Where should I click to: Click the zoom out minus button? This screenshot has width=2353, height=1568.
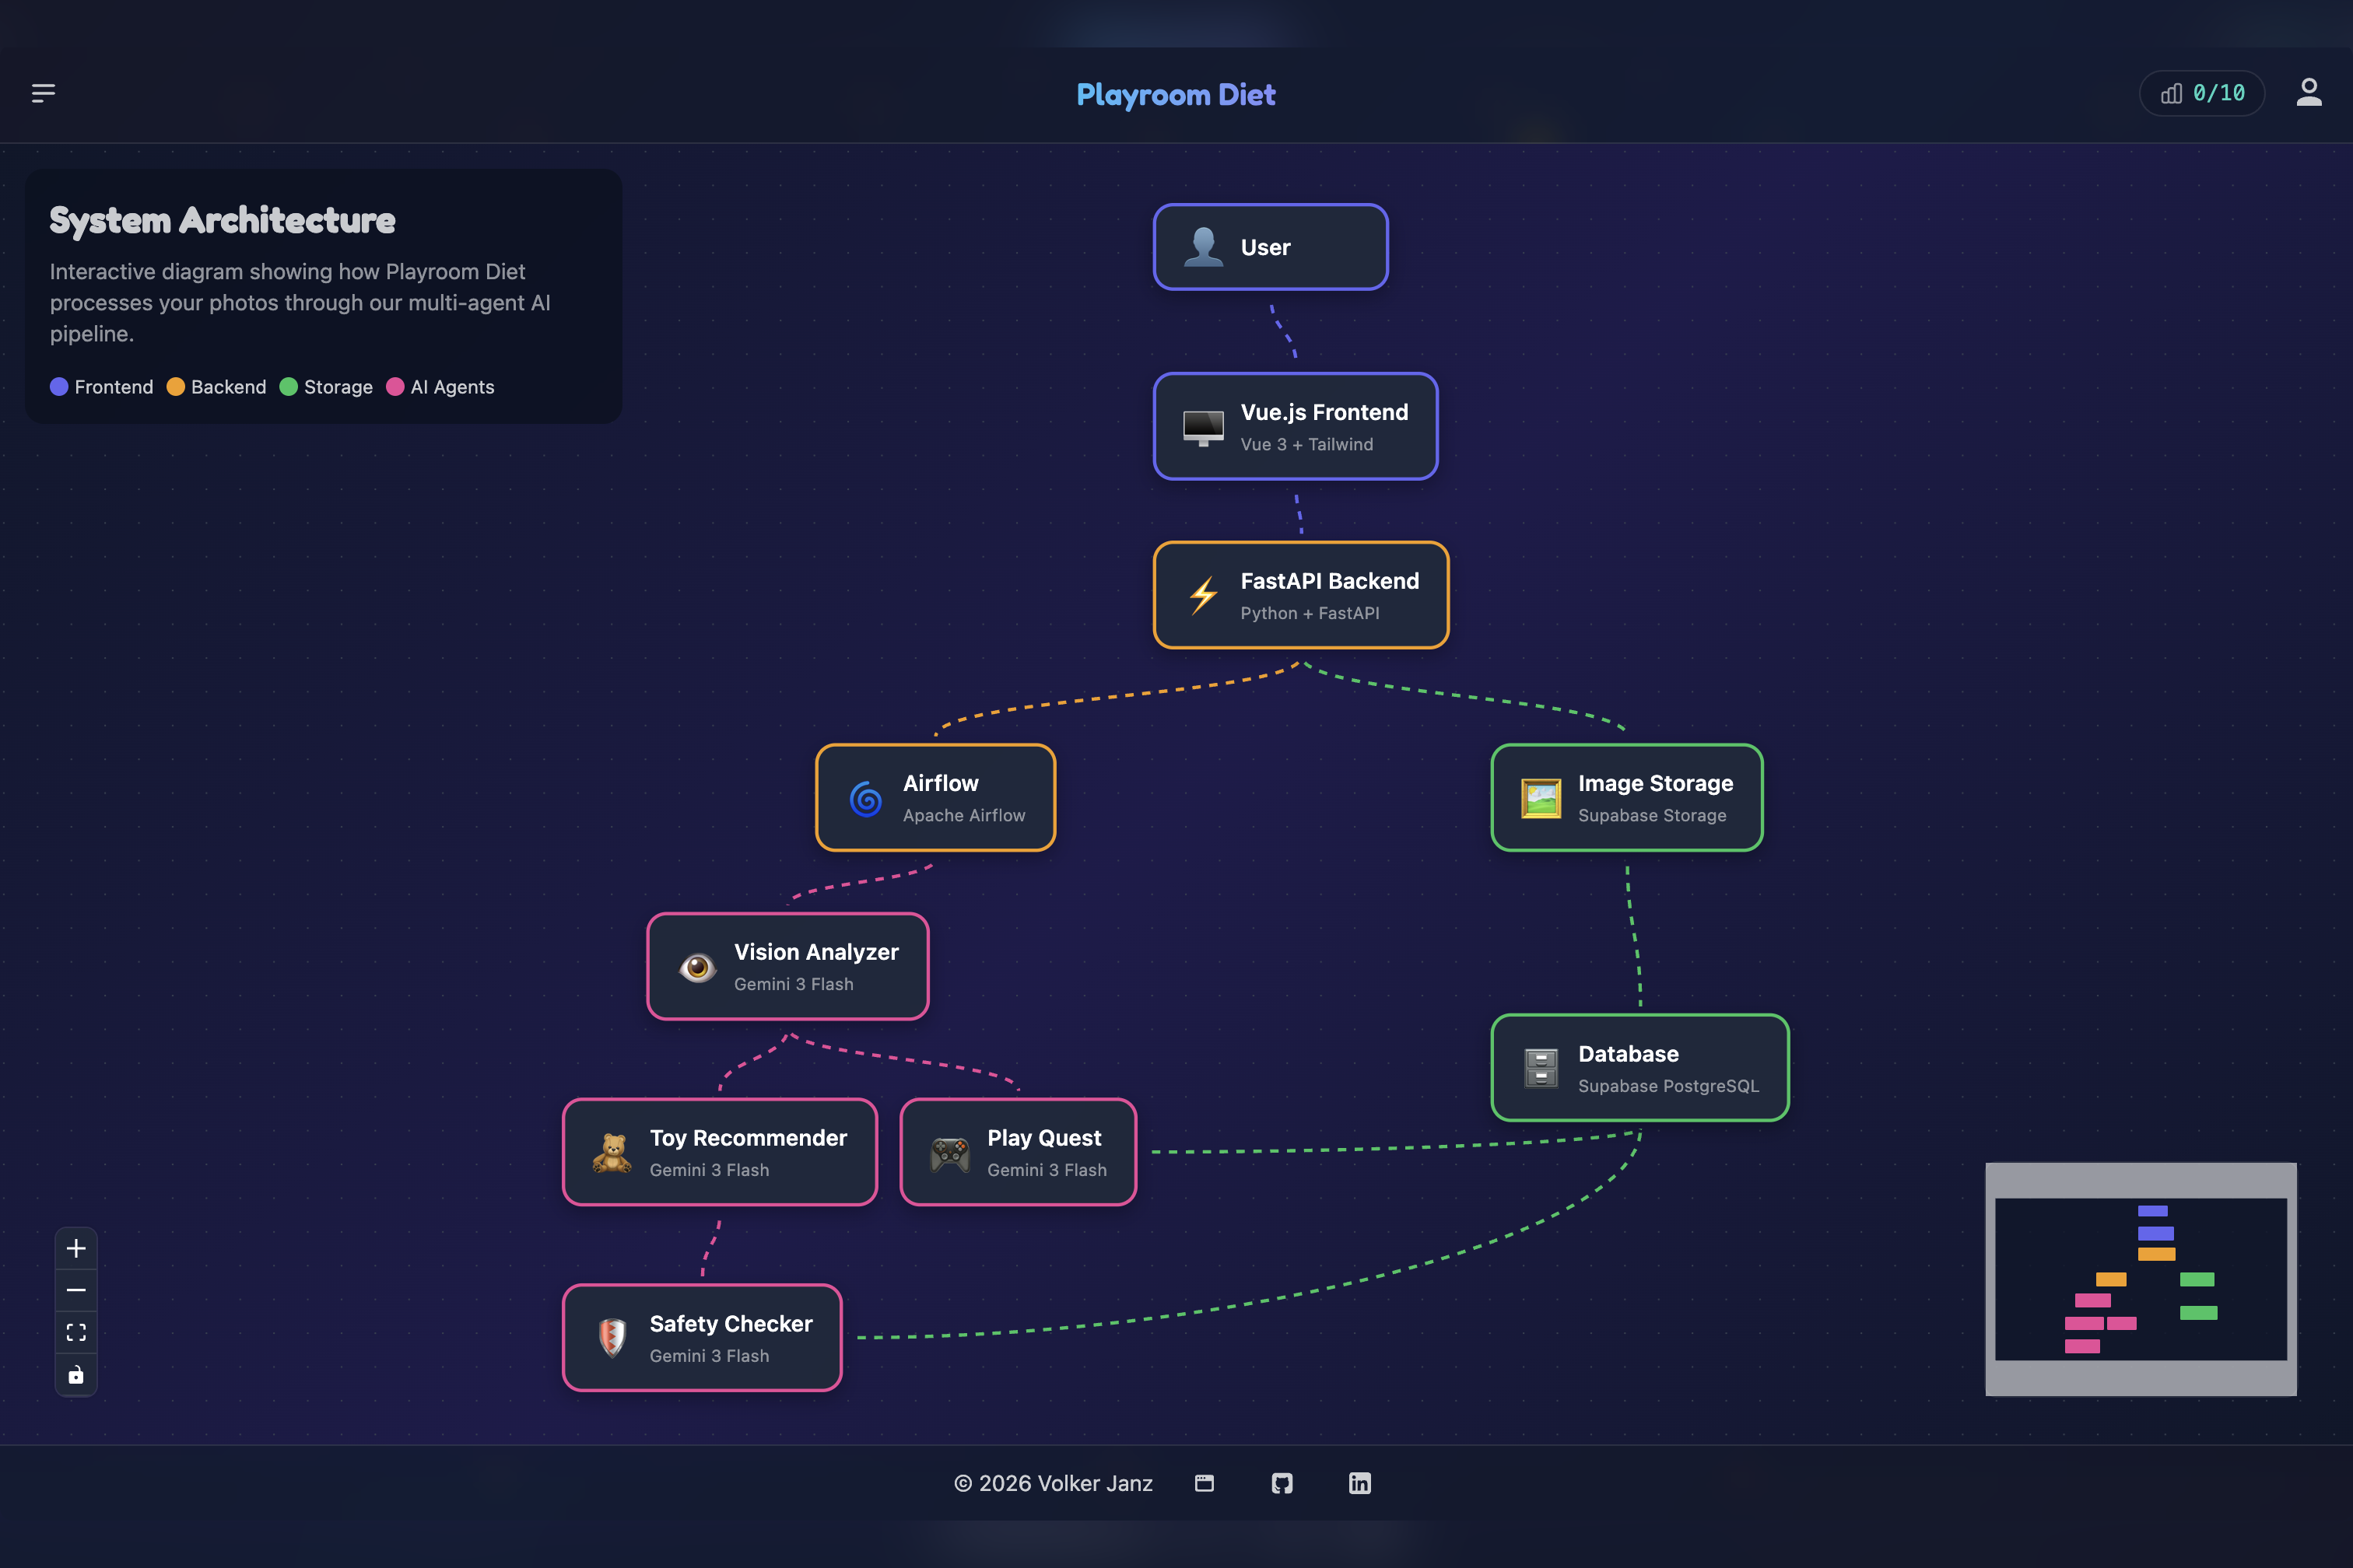pyautogui.click(x=76, y=1290)
